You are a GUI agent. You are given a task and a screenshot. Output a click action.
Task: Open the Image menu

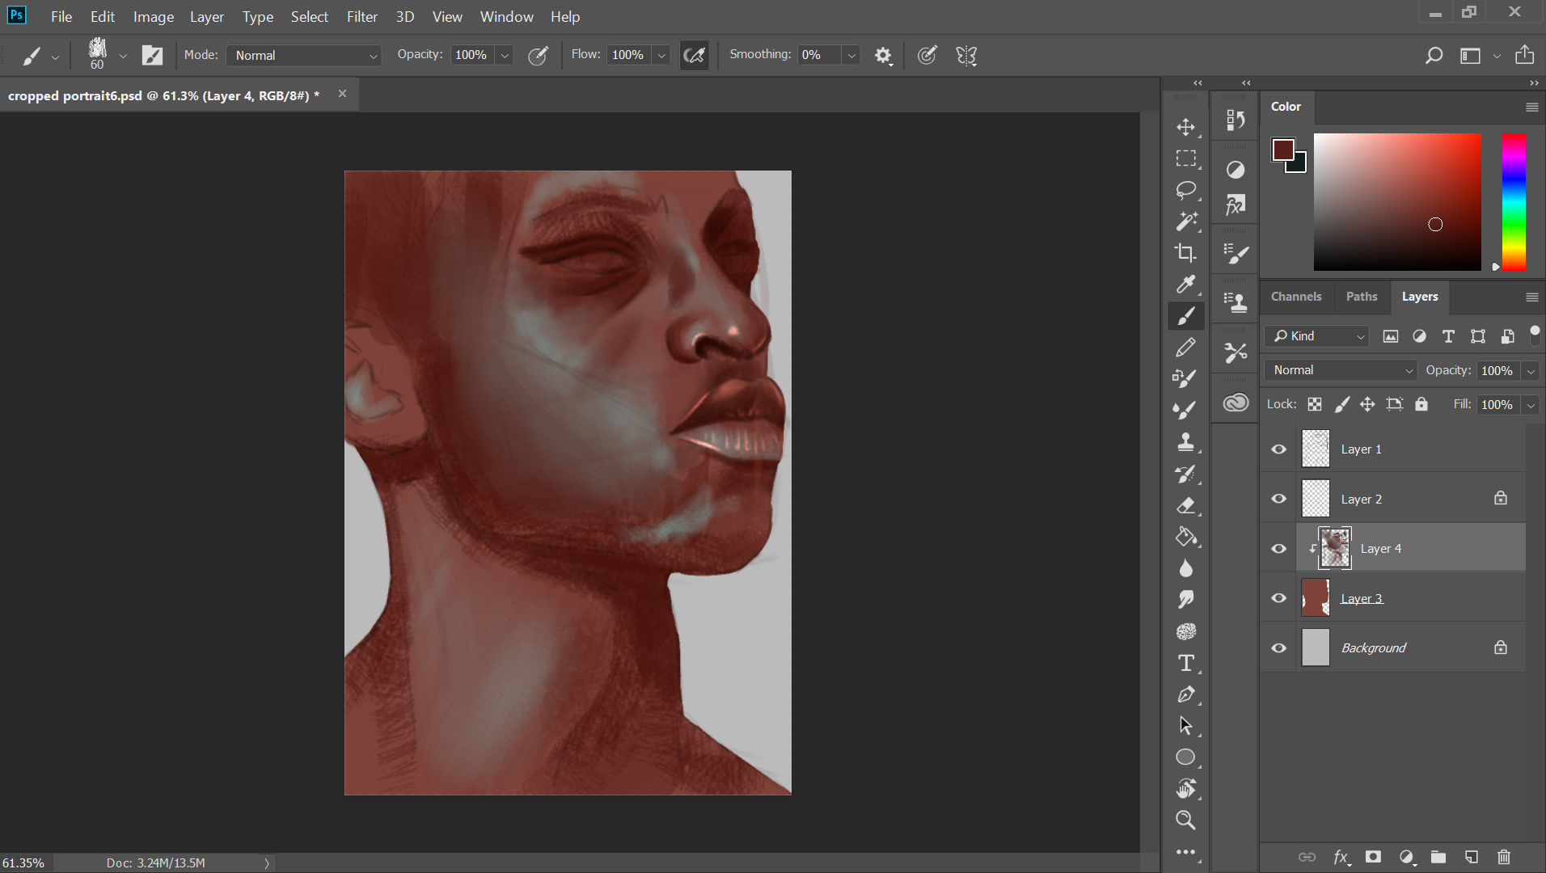pyautogui.click(x=154, y=16)
